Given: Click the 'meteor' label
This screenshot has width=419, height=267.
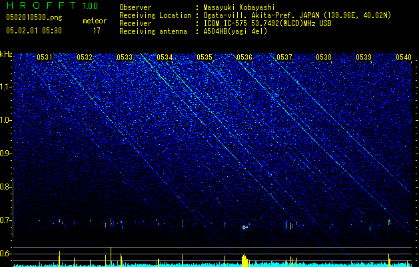Looking at the screenshot, I should [95, 21].
